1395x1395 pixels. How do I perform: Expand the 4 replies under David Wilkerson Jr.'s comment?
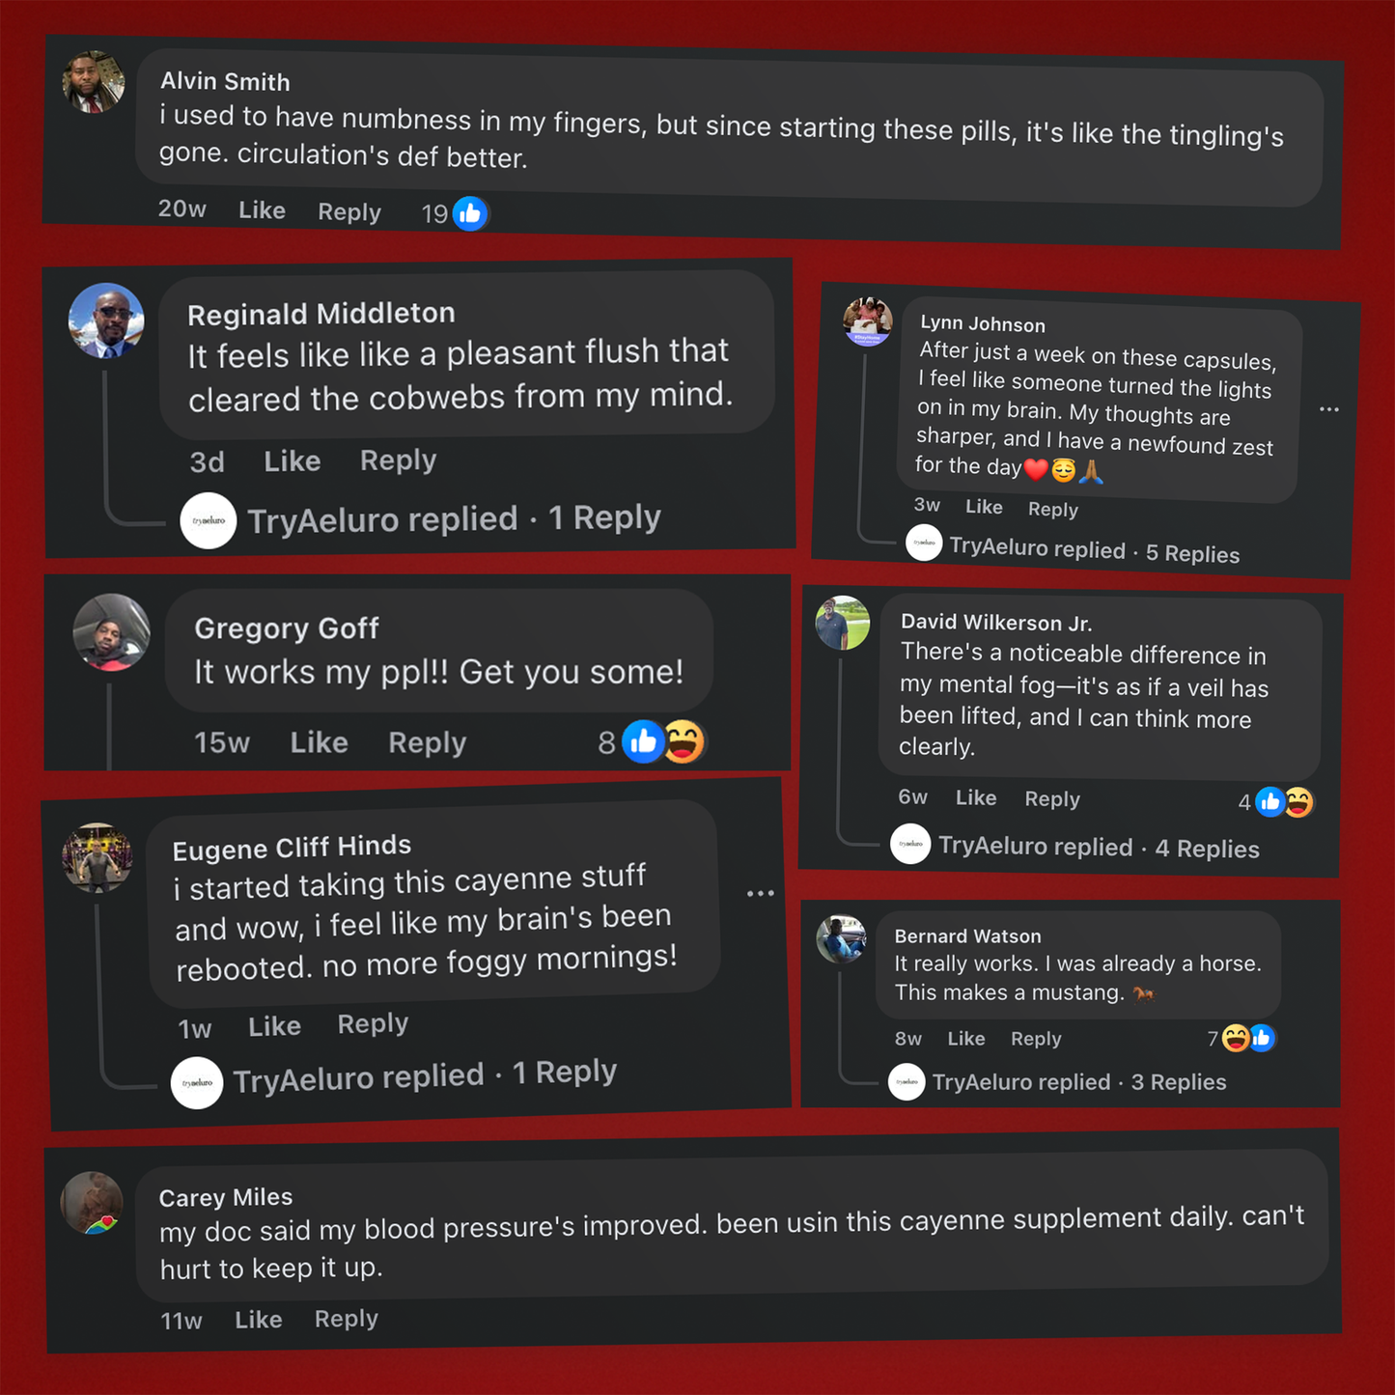[1207, 849]
